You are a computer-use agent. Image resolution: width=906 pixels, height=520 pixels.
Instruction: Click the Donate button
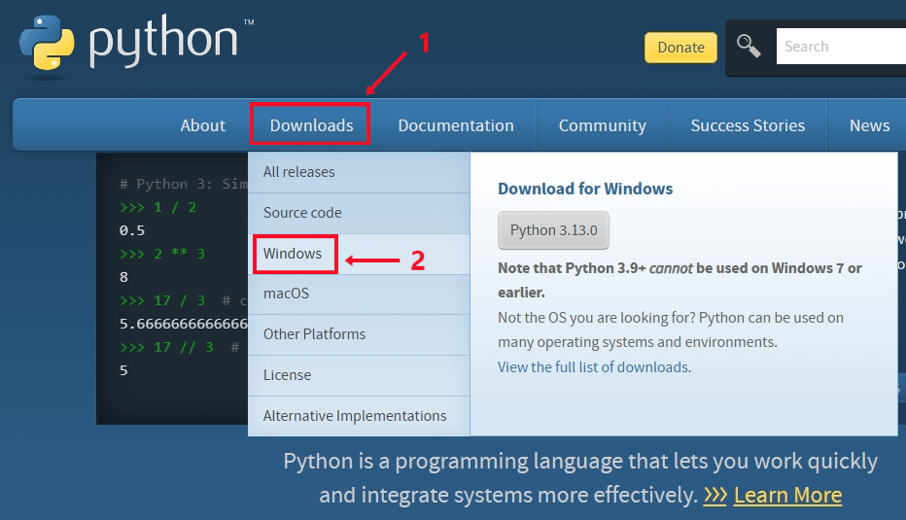(x=680, y=48)
